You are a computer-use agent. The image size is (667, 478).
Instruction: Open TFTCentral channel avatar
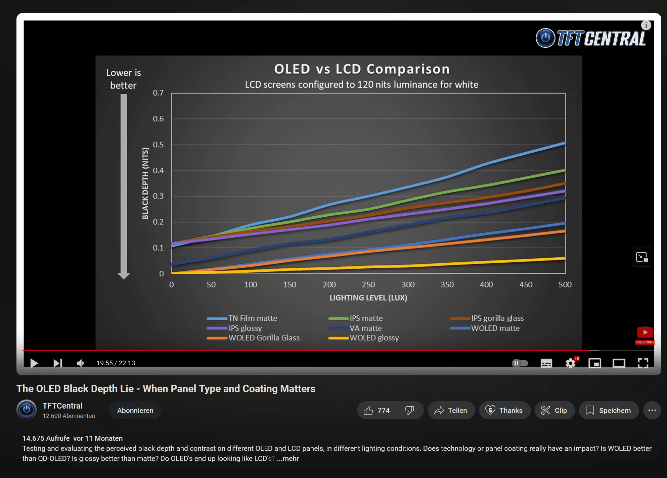coord(27,410)
